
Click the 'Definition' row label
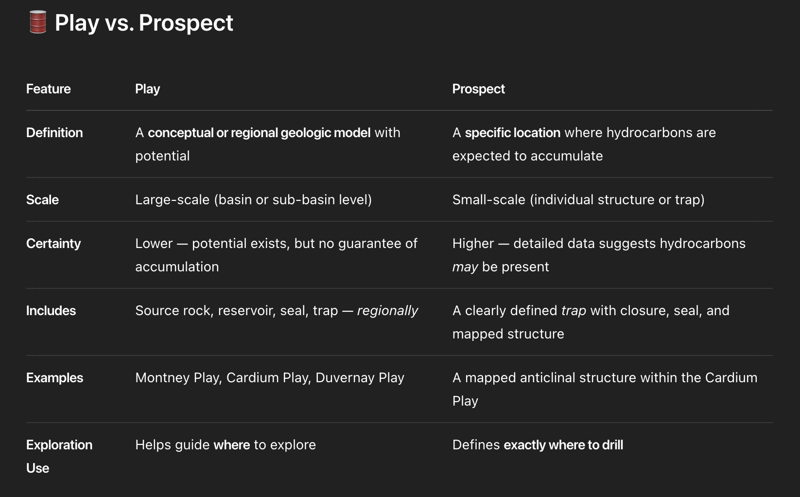[54, 133]
